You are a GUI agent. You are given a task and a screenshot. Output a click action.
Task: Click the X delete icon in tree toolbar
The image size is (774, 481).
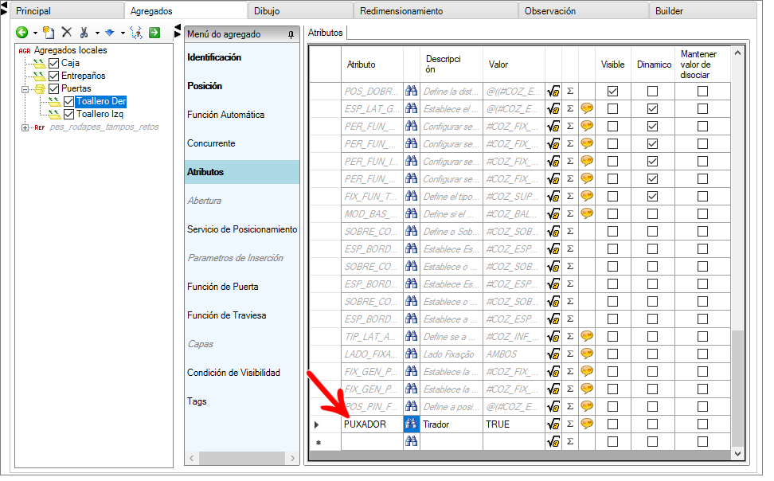(x=67, y=33)
